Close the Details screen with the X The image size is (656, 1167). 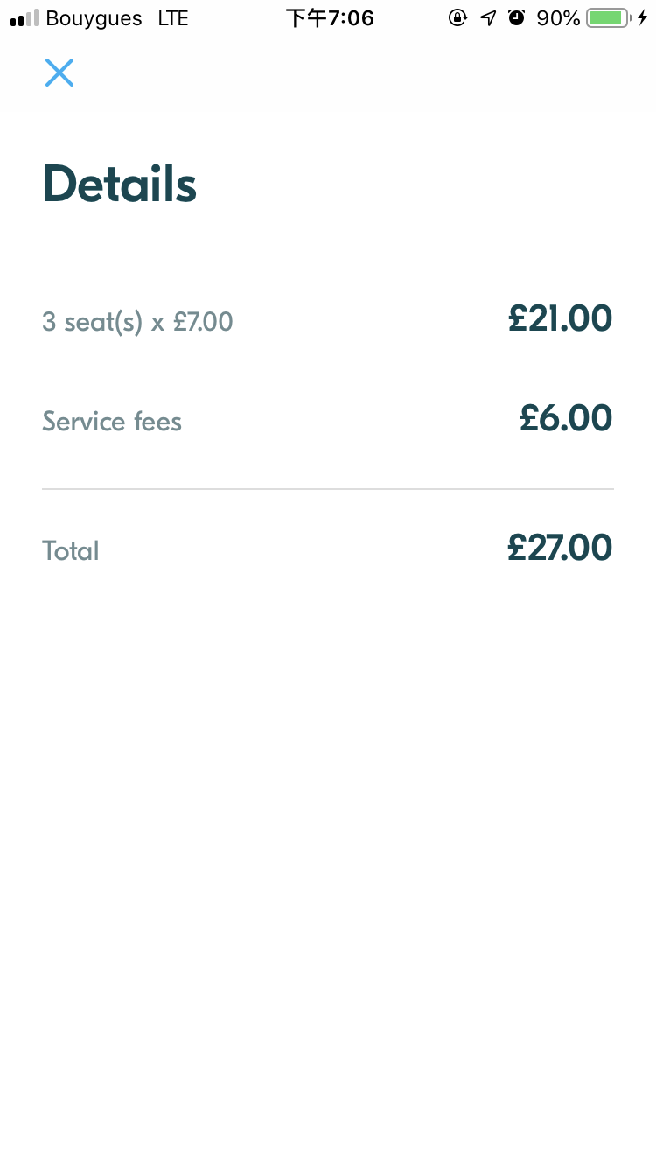59,73
